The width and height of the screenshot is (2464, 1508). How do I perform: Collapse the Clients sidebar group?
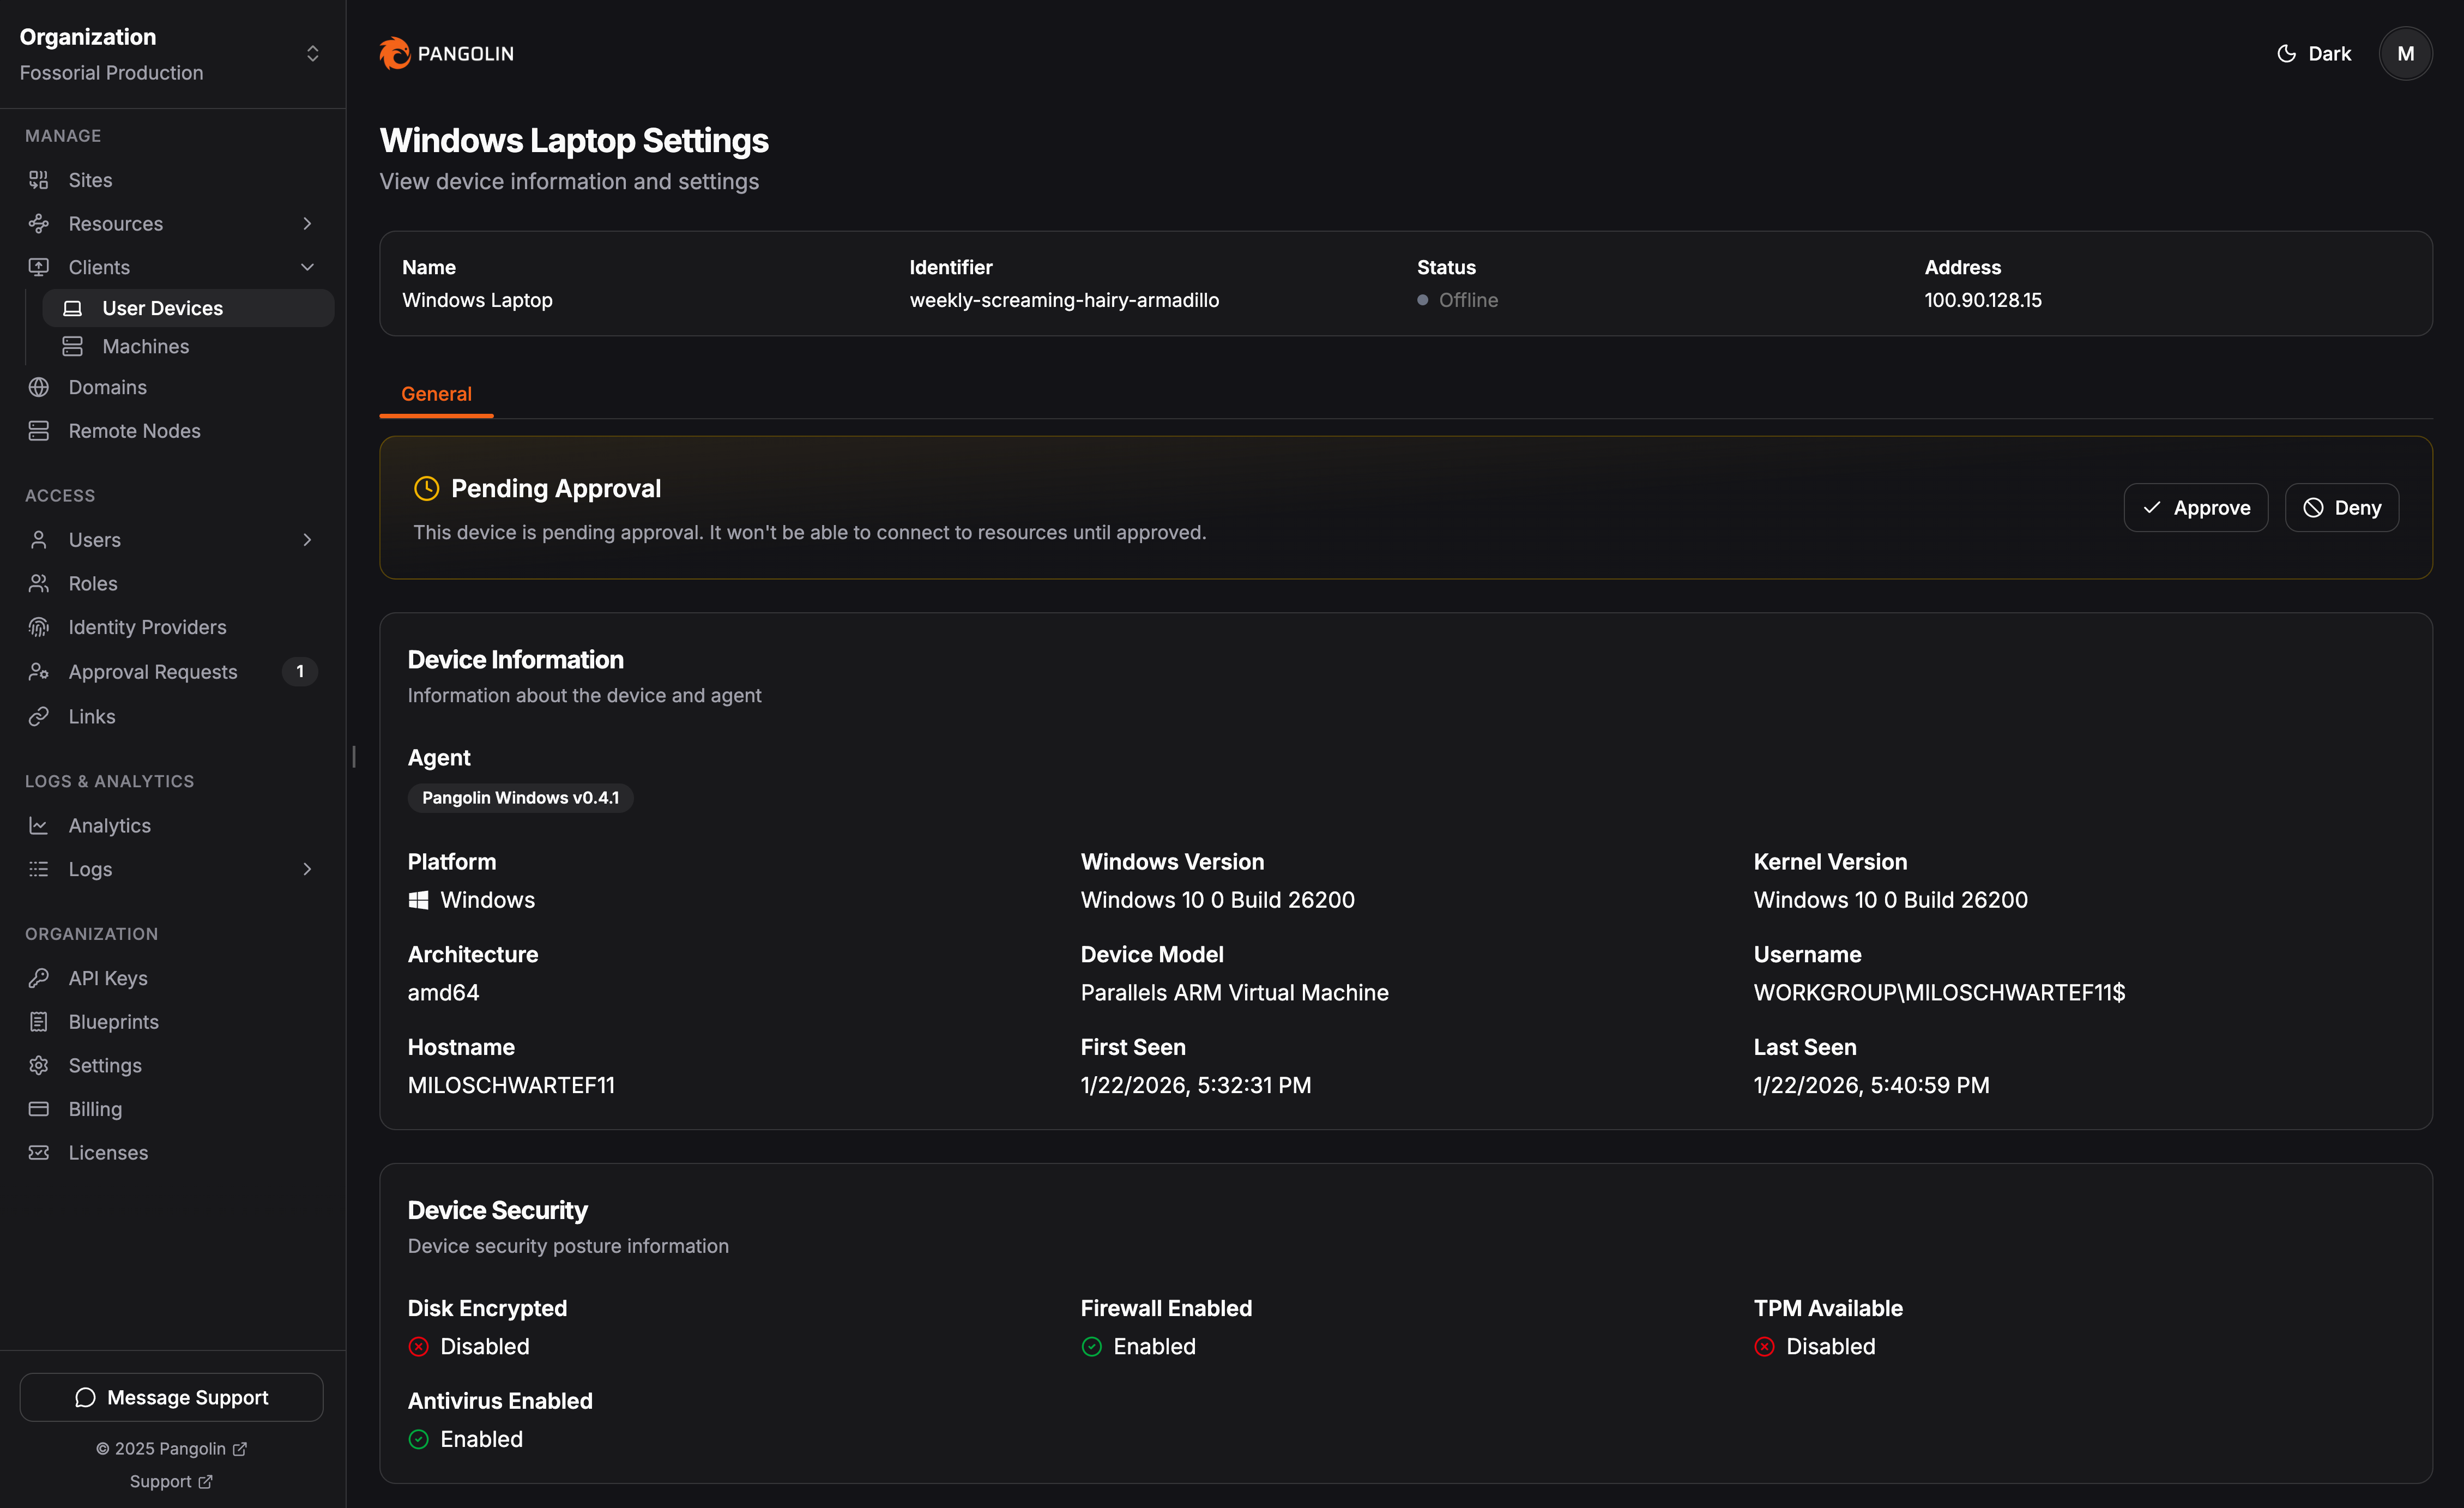(307, 267)
